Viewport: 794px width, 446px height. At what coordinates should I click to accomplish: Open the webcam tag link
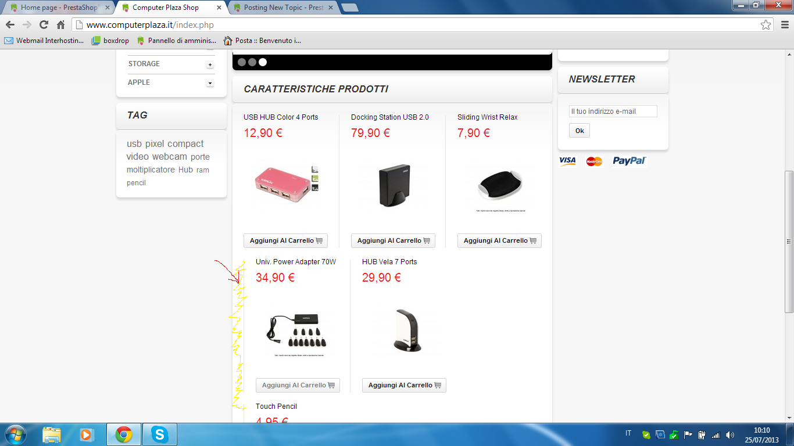[170, 157]
